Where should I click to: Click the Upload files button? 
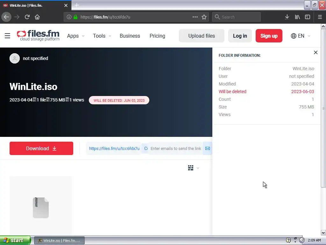202,36
